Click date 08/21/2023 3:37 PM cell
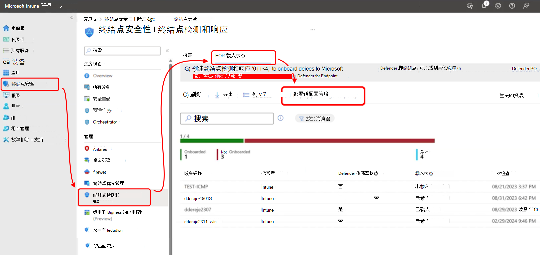 (x=514, y=187)
